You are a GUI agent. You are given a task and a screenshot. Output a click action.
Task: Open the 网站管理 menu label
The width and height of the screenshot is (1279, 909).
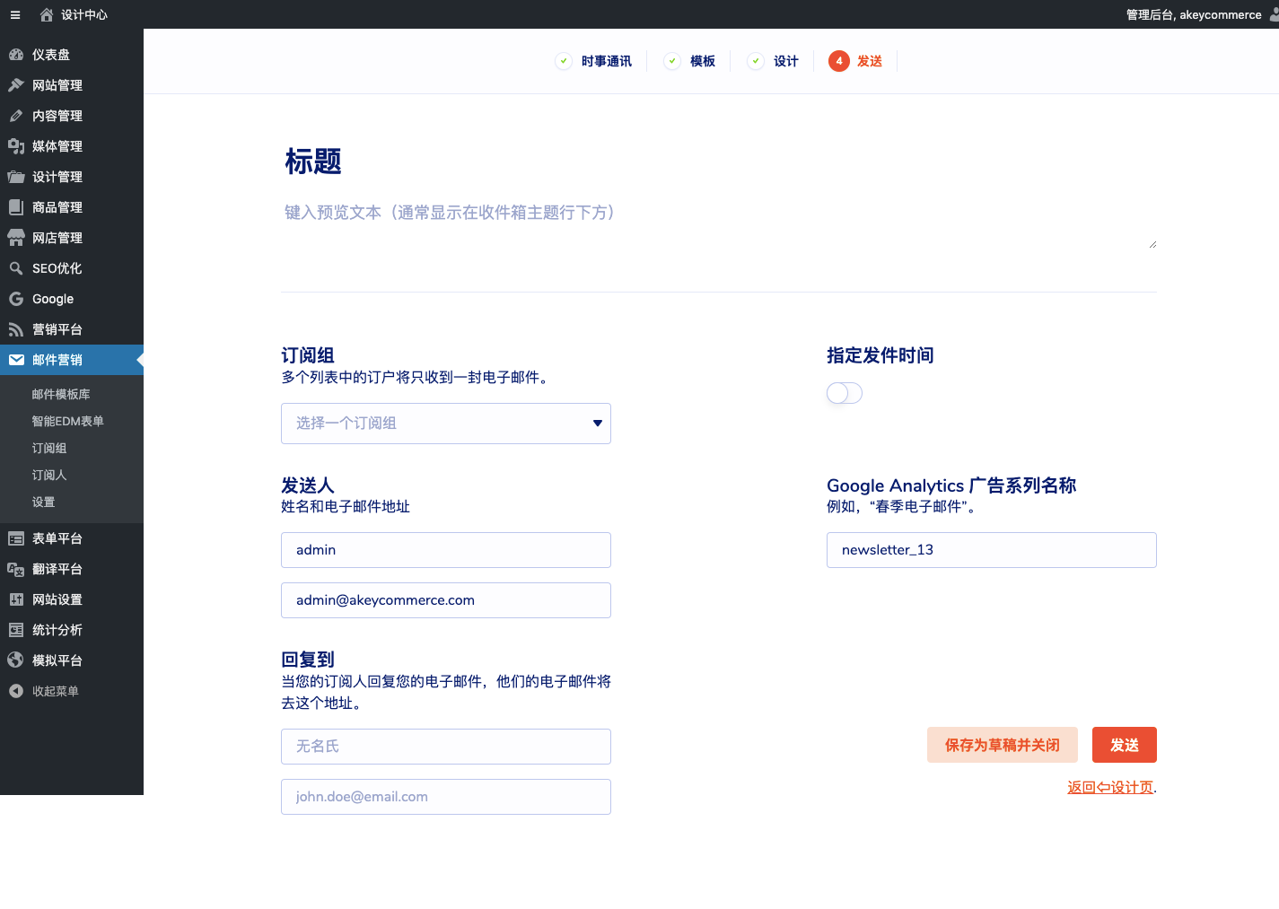[57, 85]
